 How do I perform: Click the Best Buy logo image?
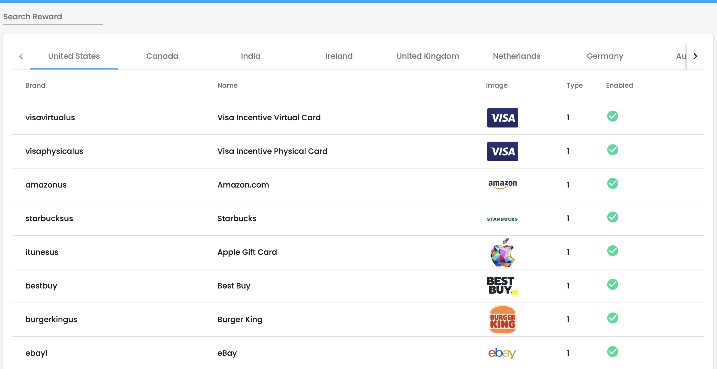502,285
